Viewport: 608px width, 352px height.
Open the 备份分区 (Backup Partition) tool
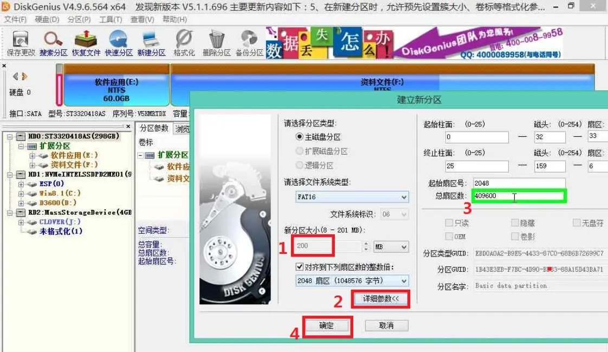(x=249, y=43)
